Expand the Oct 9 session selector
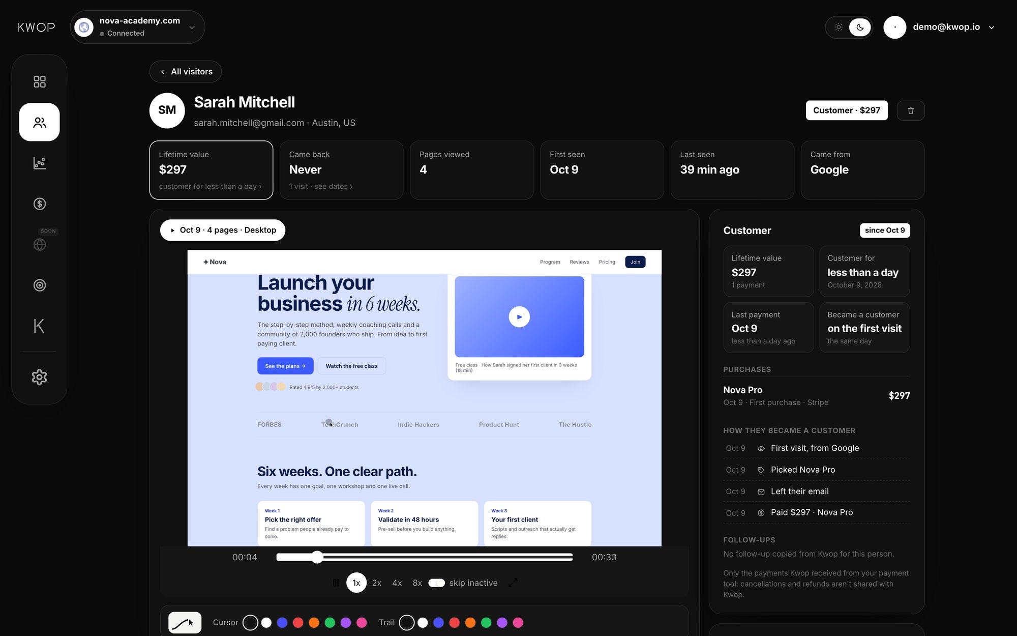Image resolution: width=1017 pixels, height=636 pixels. [x=223, y=230]
